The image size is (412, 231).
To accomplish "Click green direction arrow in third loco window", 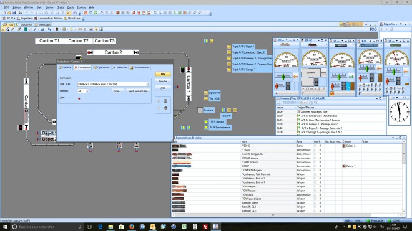I will (x=351, y=77).
